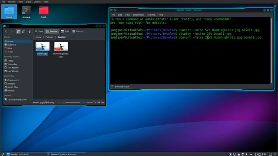Open the Trash desktop icon
This screenshot has height=156, width=278.
tap(43, 12)
